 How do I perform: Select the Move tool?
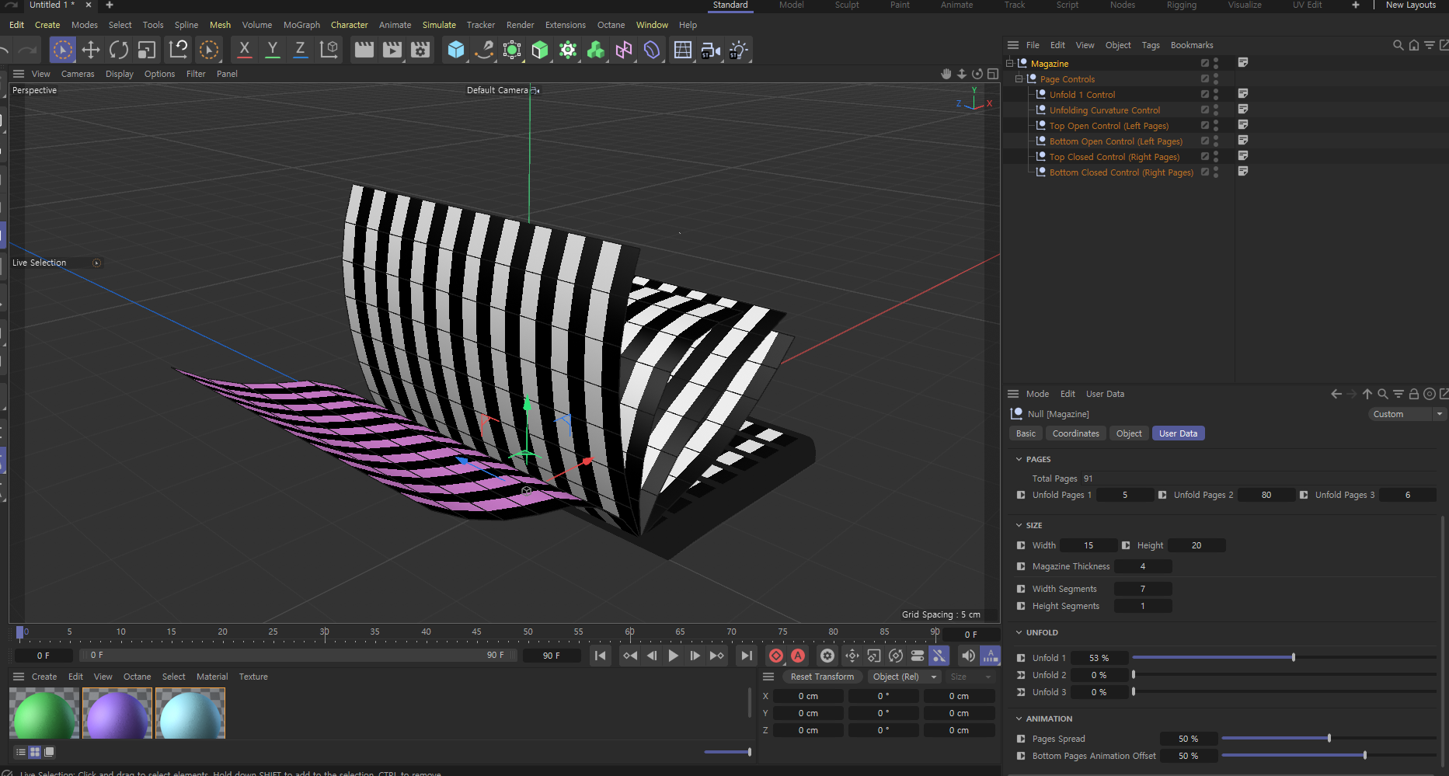[91, 50]
